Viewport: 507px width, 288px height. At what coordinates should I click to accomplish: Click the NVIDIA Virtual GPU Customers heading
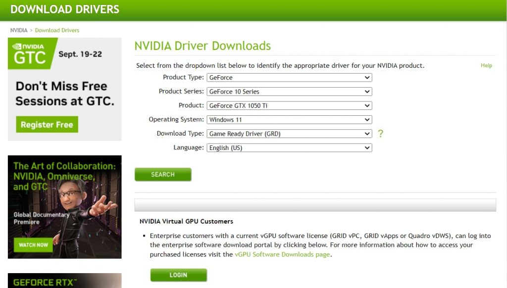pyautogui.click(x=186, y=221)
